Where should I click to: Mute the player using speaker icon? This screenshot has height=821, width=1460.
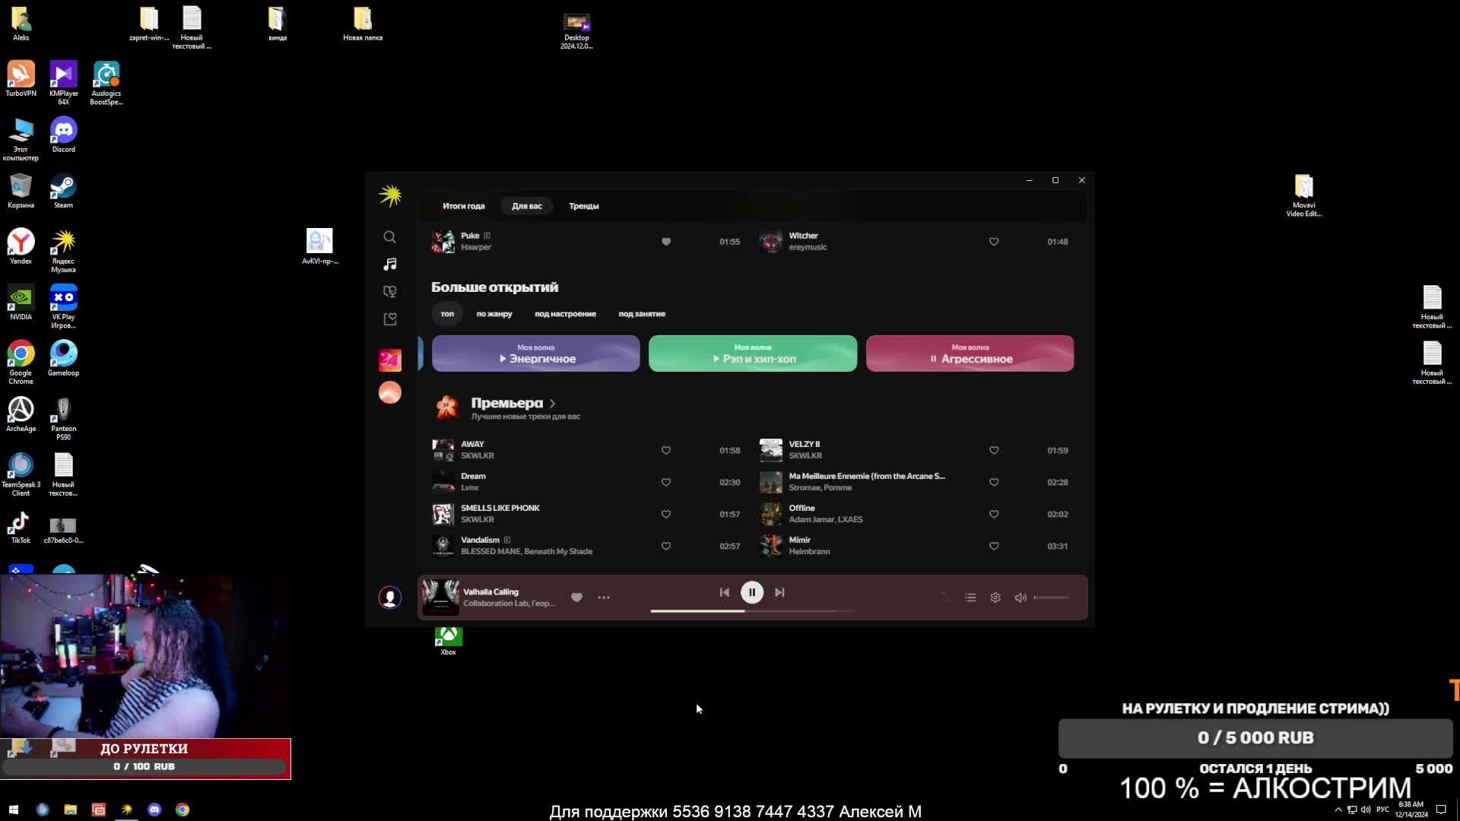(x=1020, y=597)
